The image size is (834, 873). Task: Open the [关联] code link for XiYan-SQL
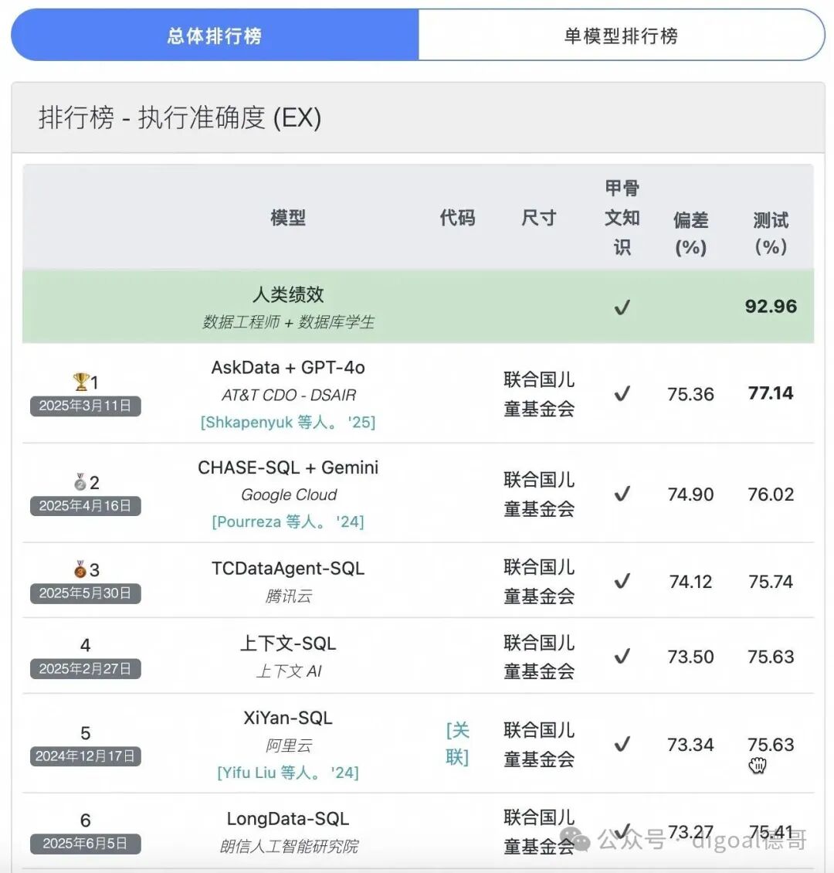click(457, 744)
